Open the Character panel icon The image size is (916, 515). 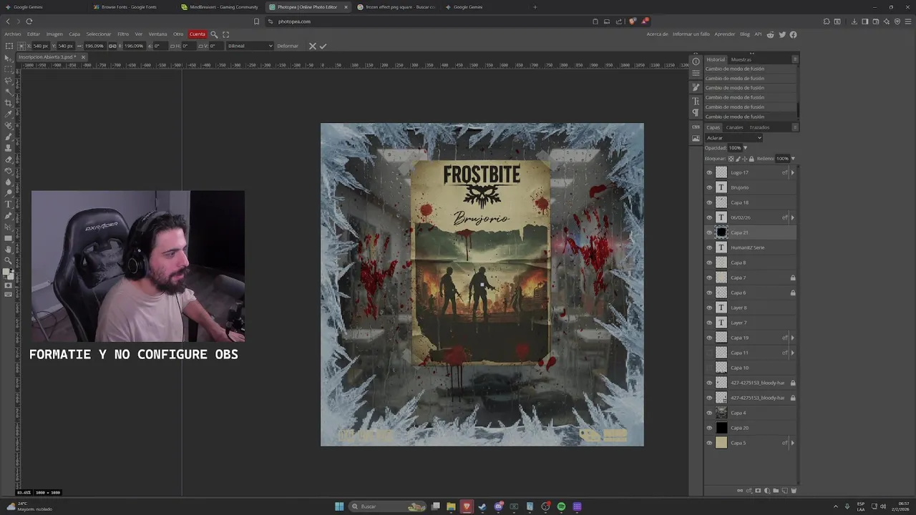tap(696, 101)
